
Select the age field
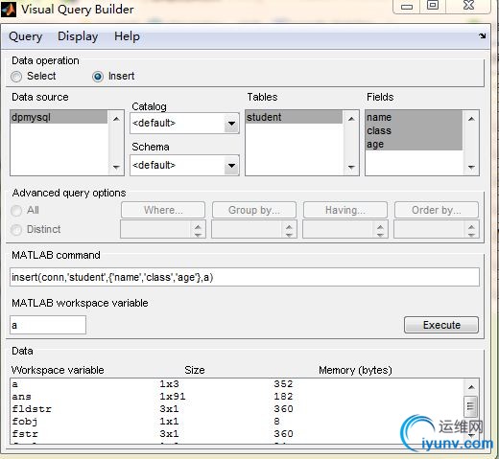pyautogui.click(x=414, y=144)
